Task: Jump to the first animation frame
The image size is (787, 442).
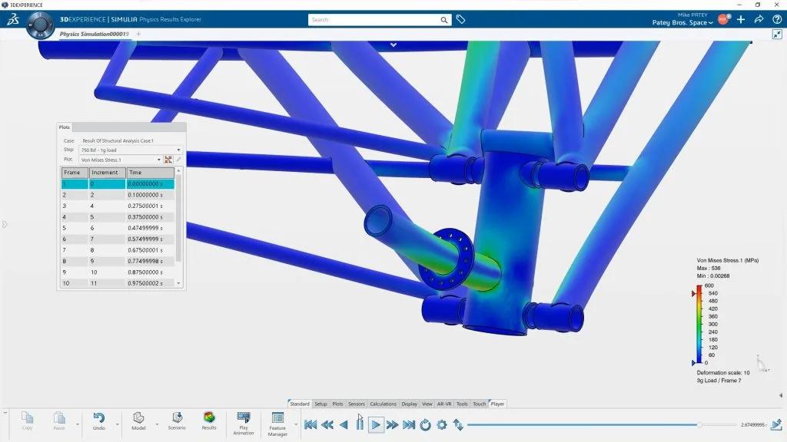Action: (x=310, y=424)
